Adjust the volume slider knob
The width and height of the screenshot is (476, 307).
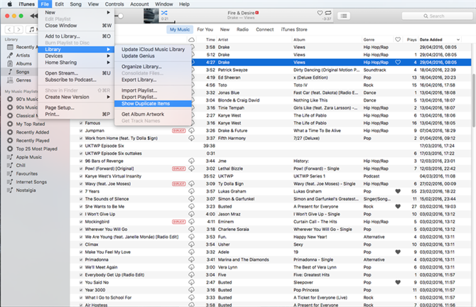[121, 16]
